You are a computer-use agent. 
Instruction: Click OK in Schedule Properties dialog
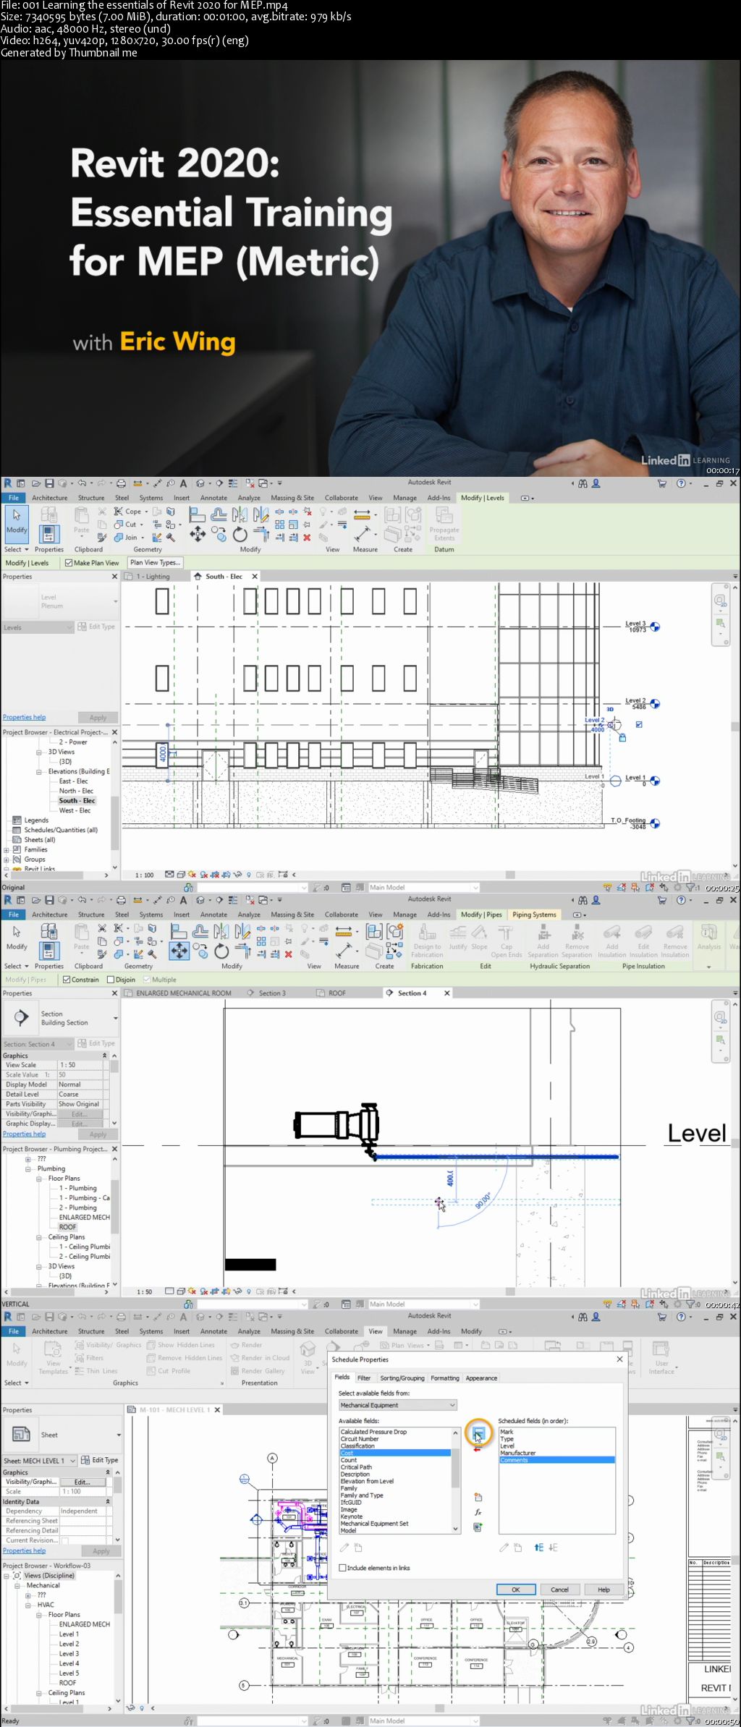pos(516,1590)
